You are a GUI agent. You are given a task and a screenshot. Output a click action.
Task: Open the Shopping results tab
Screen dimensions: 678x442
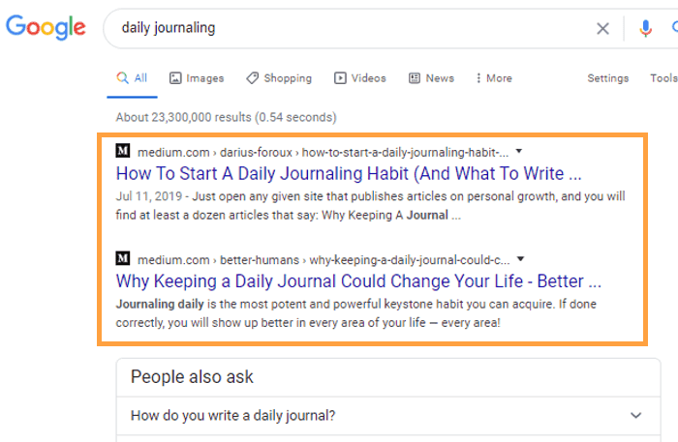[x=278, y=78]
